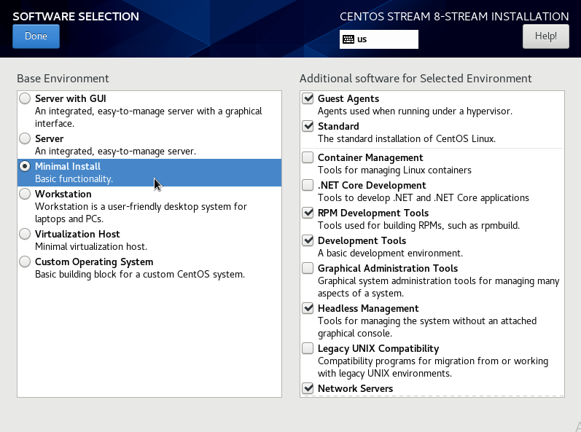Viewport: 581px width, 432px height.
Task: Click 'Graphical Administration Tools' label text
Action: 388,268
